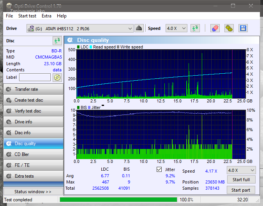The image size is (263, 206).
Task: Click the green progress bar
Action: pos(118,200)
